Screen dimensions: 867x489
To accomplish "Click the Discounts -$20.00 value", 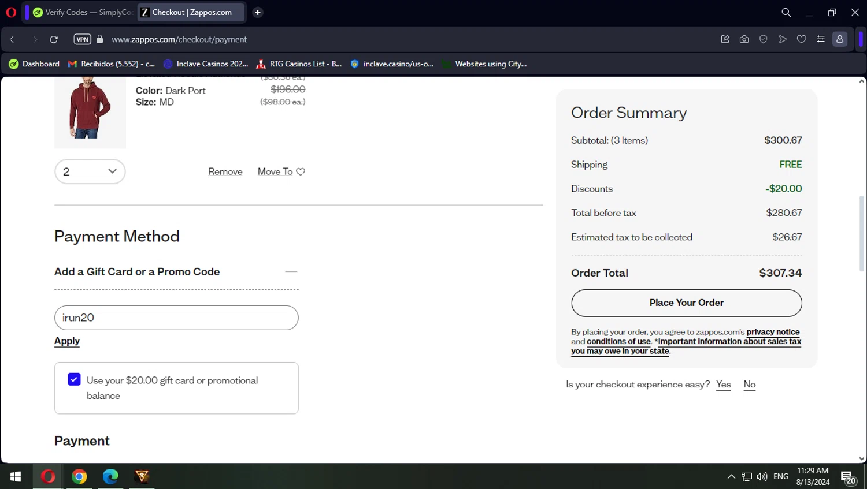I will (x=784, y=189).
